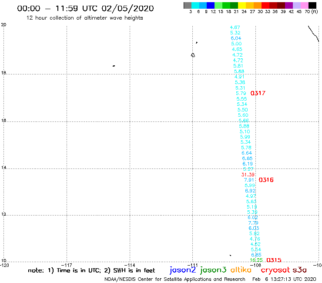The width and height of the screenshot is (322, 283).
Task: Select the dark blue 12 ft legend color
Action: click(x=211, y=5)
